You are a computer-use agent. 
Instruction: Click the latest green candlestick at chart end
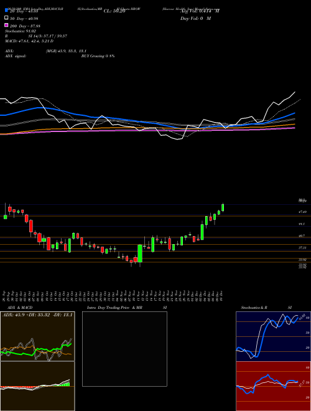pyautogui.click(x=223, y=207)
